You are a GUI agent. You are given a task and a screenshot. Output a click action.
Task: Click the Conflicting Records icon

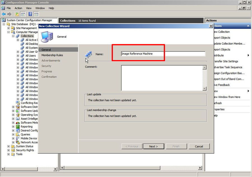pyautogui.click(x=18, y=103)
